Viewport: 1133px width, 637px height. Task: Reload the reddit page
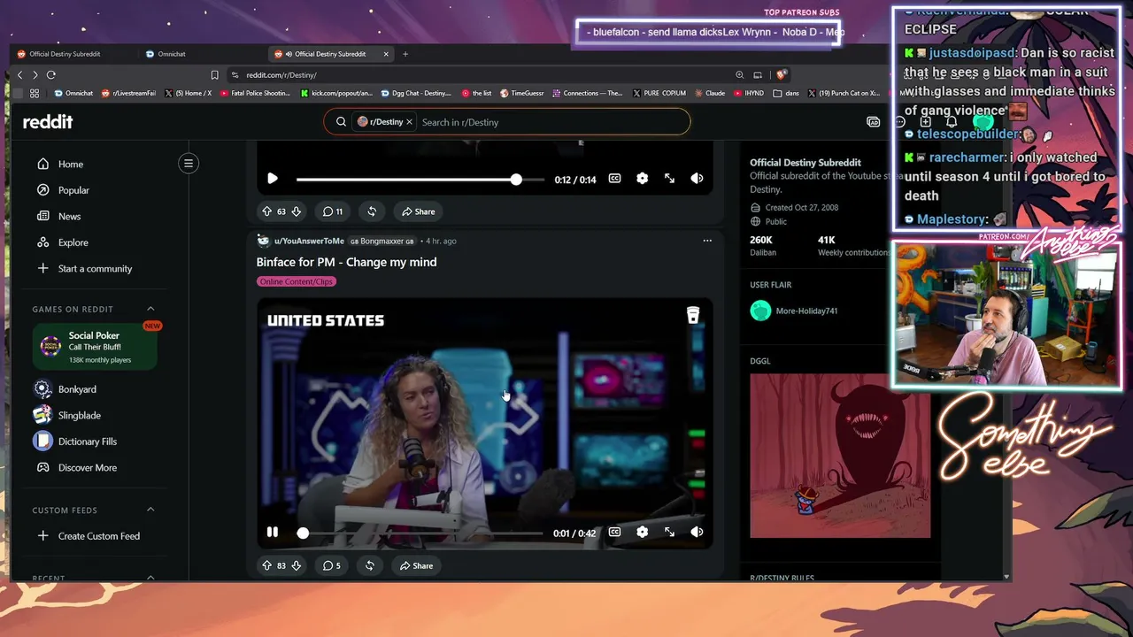[51, 75]
